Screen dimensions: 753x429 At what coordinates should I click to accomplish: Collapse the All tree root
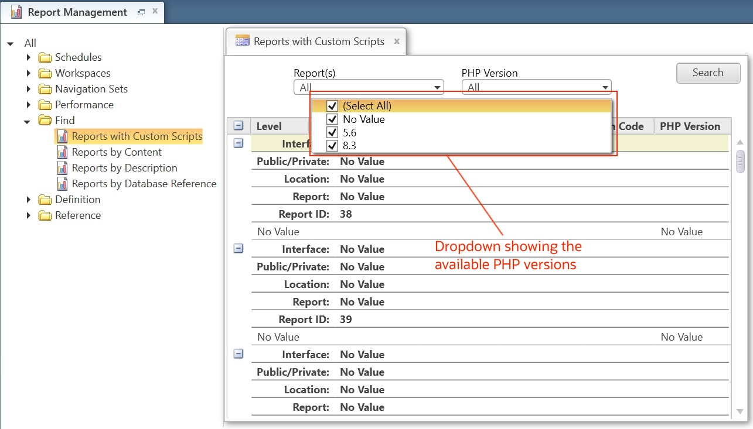click(11, 43)
